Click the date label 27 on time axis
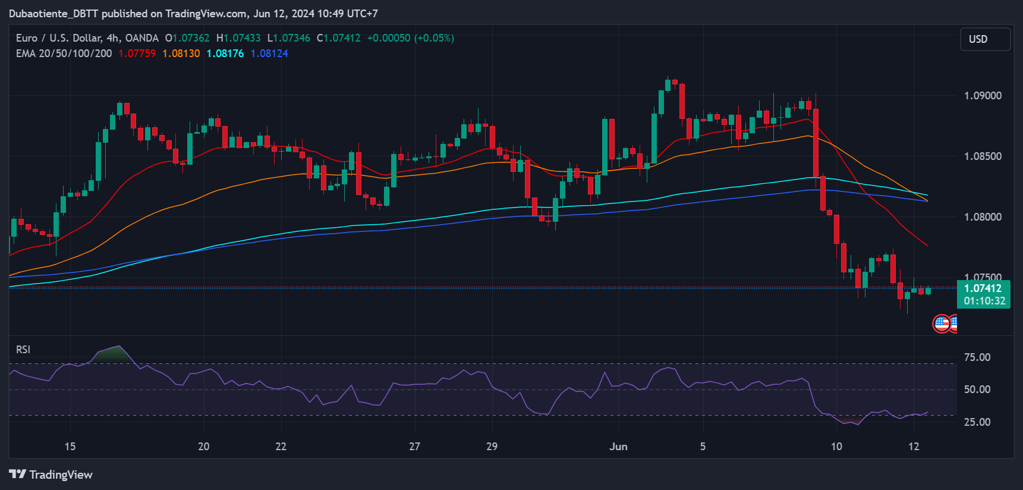The height and width of the screenshot is (490, 1023). [x=415, y=447]
